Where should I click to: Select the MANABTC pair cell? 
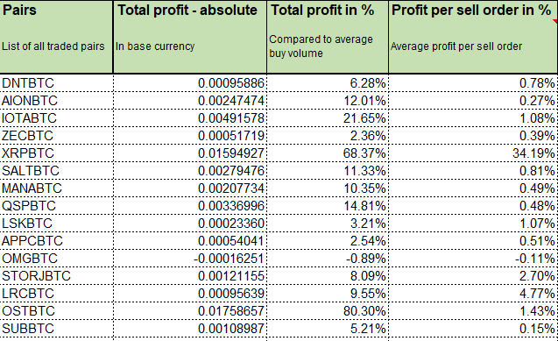57,188
